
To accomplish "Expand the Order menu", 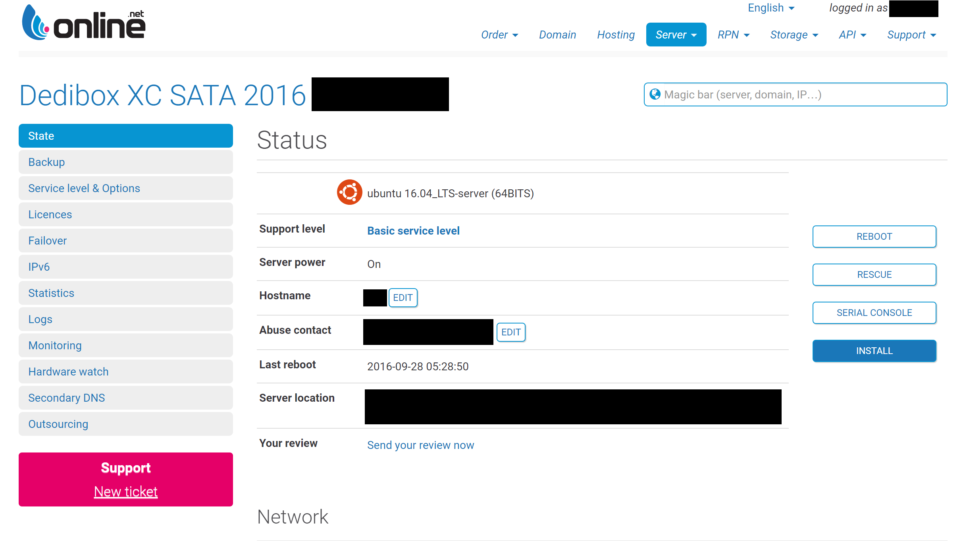I will 499,35.
